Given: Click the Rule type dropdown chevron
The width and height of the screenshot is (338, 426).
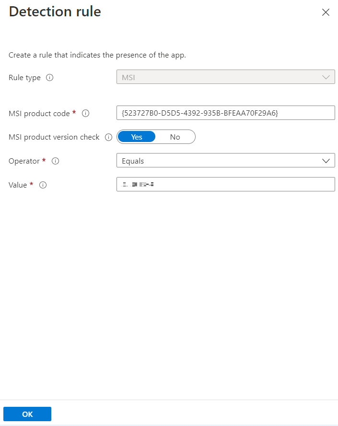Looking at the screenshot, I should (x=326, y=77).
